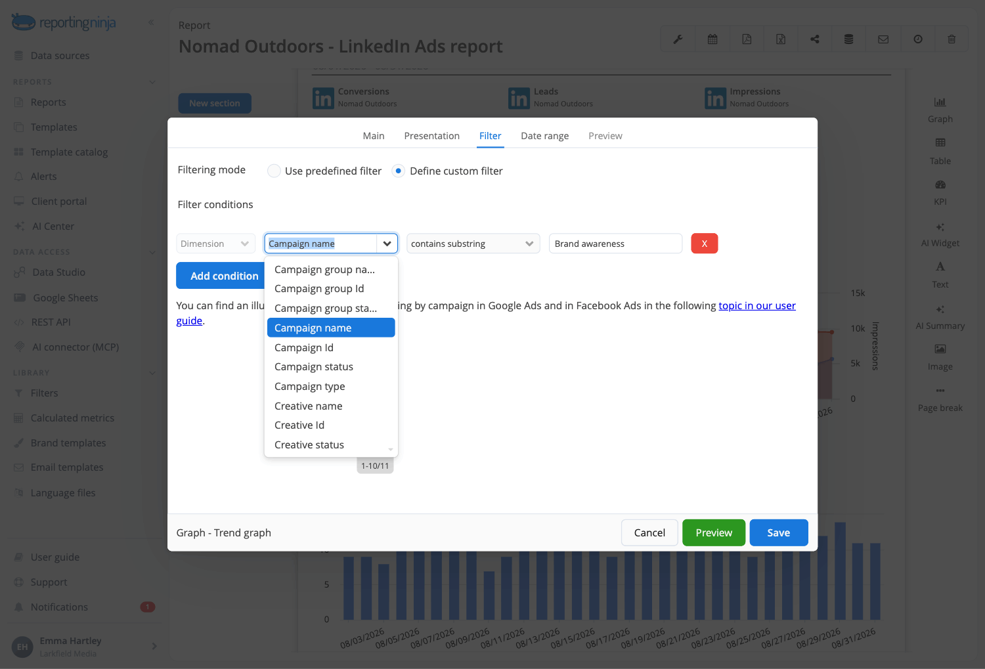Viewport: 985px width, 669px height.
Task: Select Use predefined filter radio button
Action: (274, 171)
